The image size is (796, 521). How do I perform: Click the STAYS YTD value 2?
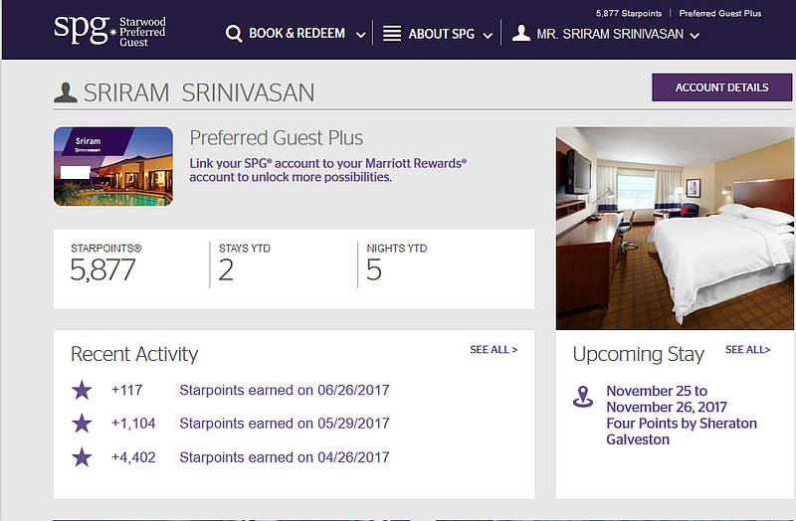point(226,269)
